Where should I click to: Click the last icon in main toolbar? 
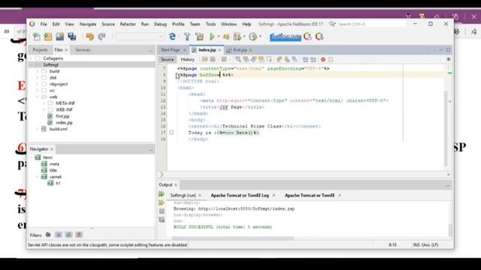click(319, 37)
